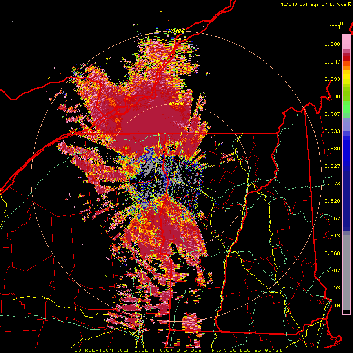The width and height of the screenshot is (353, 353).
Task: Click the 0.840 scale value
Action: click(x=332, y=96)
